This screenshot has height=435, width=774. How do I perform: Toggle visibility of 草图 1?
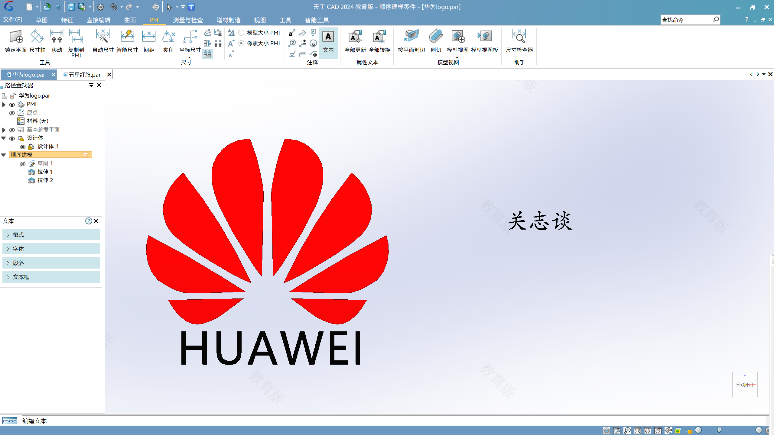click(23, 164)
